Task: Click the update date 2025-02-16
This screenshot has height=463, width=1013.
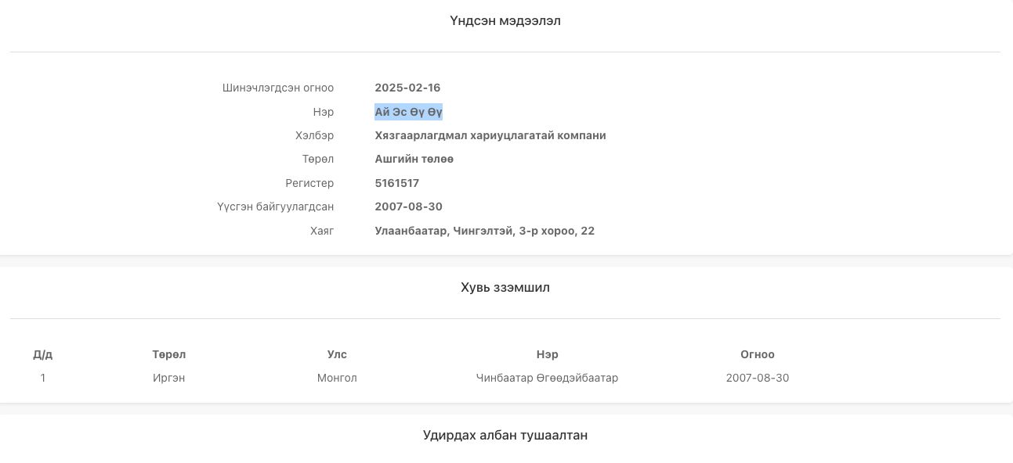Action: (407, 88)
